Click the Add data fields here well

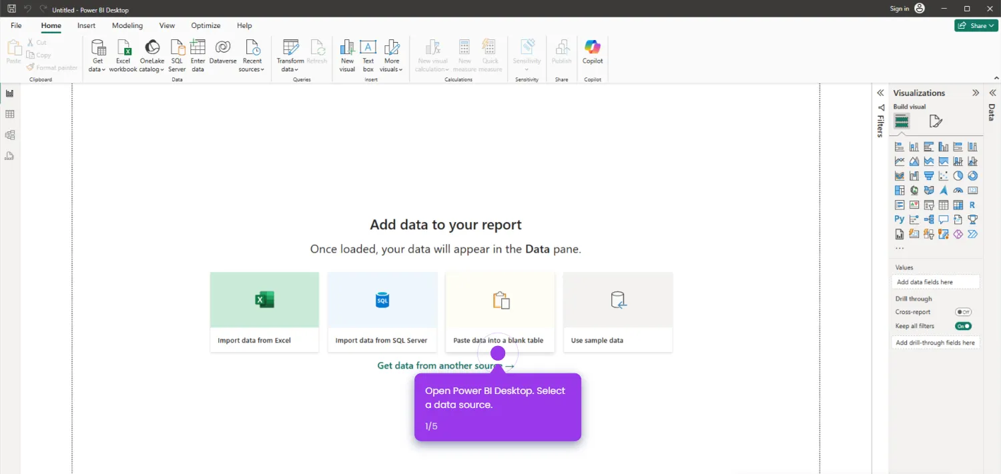point(936,282)
